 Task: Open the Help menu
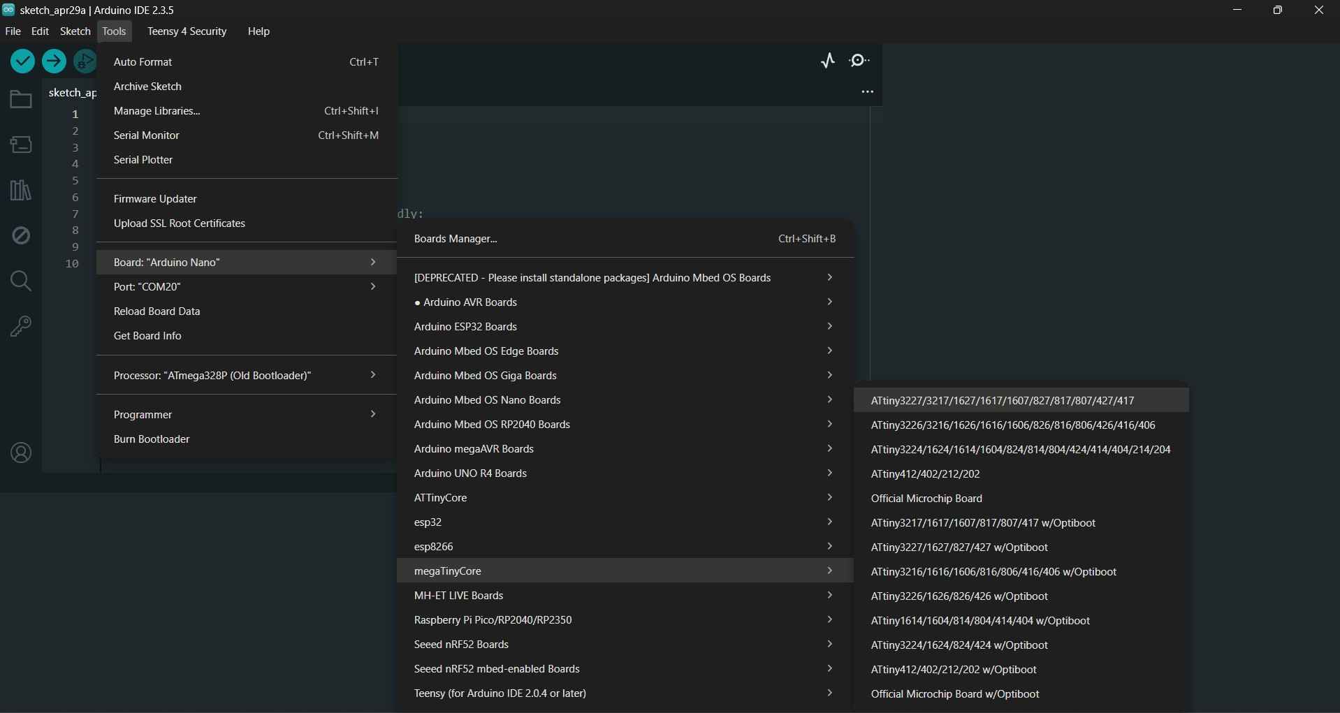click(258, 31)
